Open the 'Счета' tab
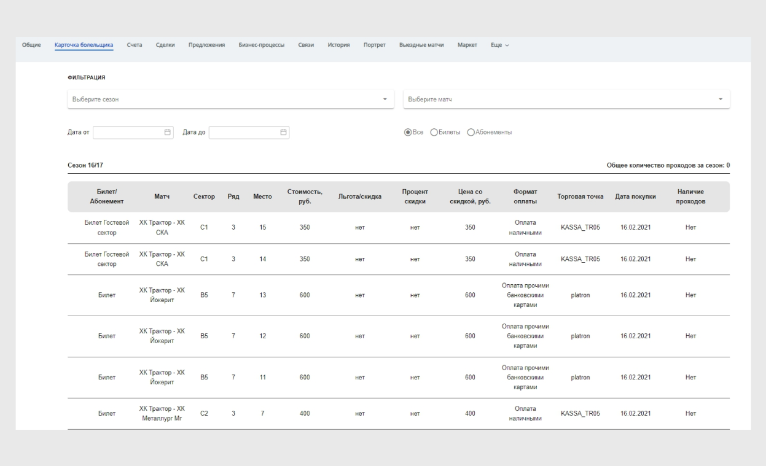The width and height of the screenshot is (766, 466). click(x=135, y=45)
